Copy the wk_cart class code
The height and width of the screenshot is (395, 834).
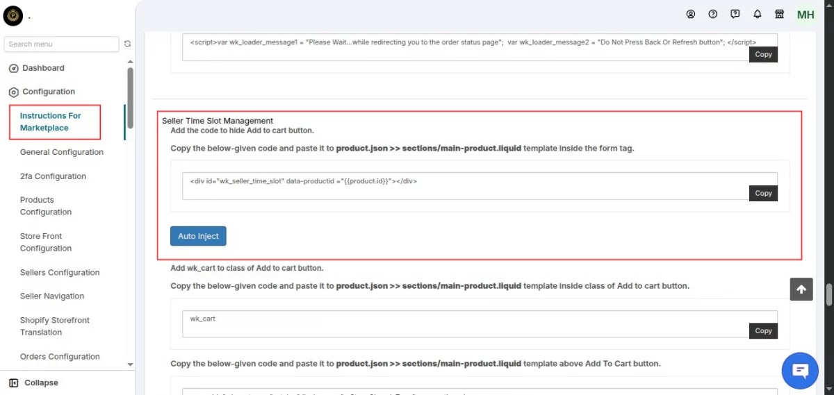[x=763, y=330]
